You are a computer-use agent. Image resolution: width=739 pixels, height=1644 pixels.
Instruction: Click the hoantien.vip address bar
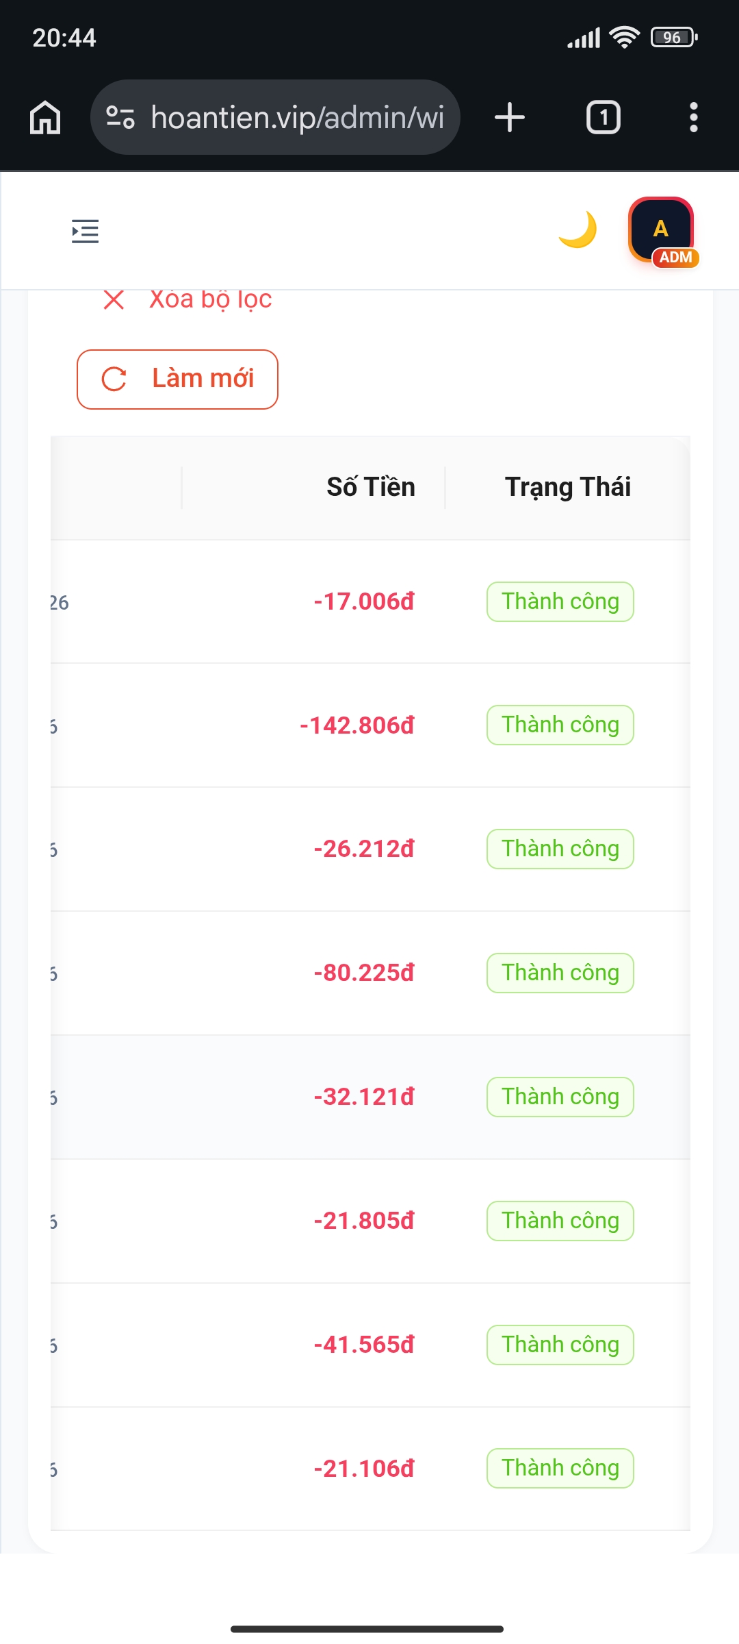point(275,117)
